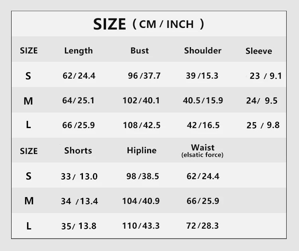Click the bust value 96/37.7
This screenshot has height=251, width=299.
click(x=144, y=76)
